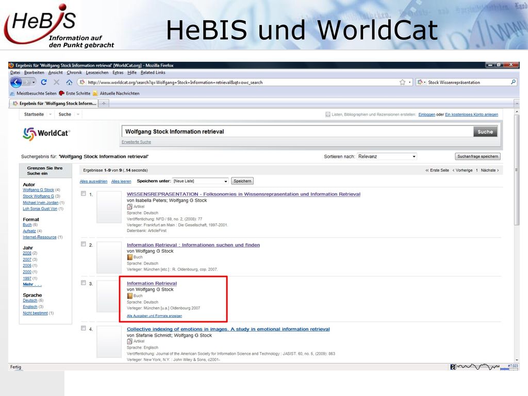Open the Related Links menu
Screen dimensions: 528x396
[x=153, y=72]
